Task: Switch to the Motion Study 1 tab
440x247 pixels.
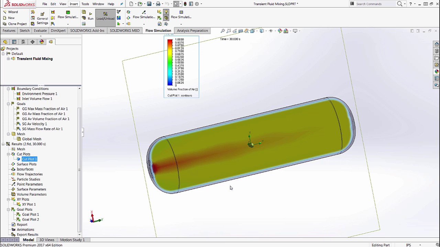Action: click(73, 240)
